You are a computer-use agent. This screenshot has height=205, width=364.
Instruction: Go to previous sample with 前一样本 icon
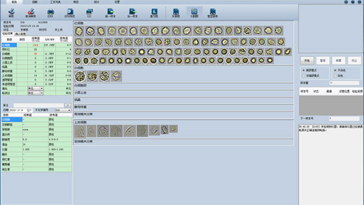(110, 13)
